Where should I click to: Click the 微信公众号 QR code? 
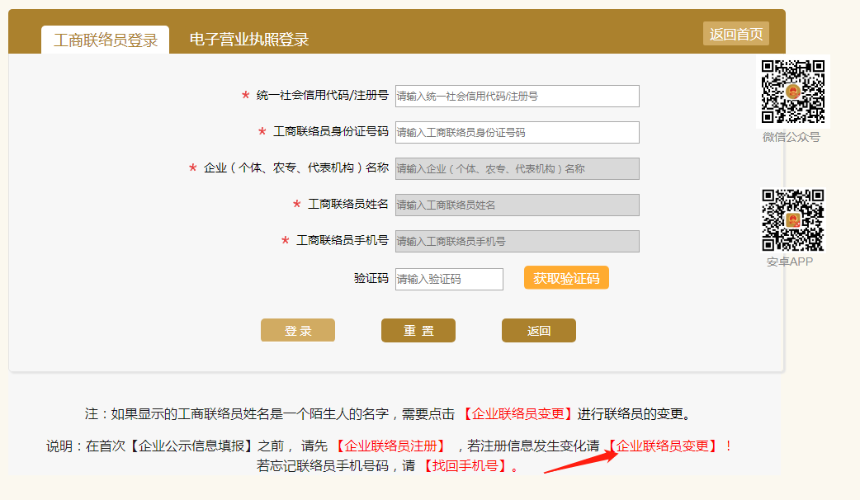click(x=793, y=92)
